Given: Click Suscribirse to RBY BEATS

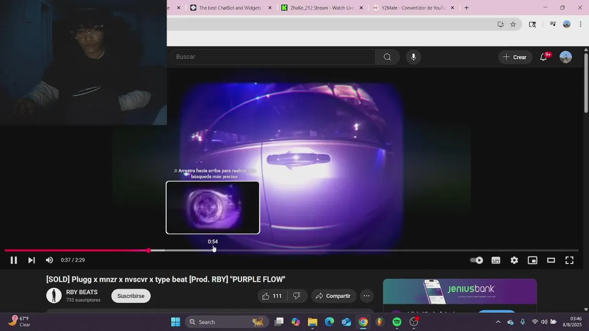Looking at the screenshot, I should pyautogui.click(x=131, y=296).
